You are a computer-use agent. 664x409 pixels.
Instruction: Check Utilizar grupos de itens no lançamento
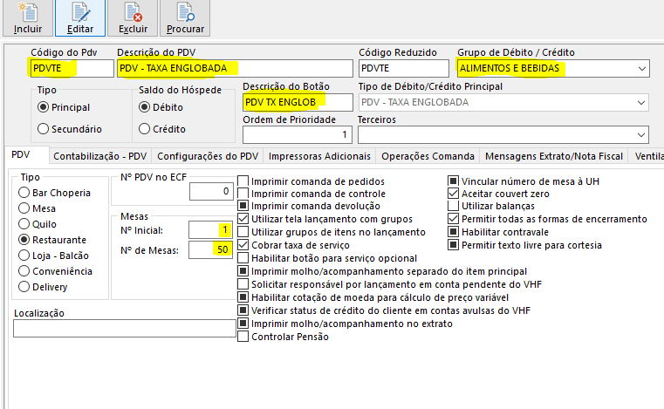point(243,232)
